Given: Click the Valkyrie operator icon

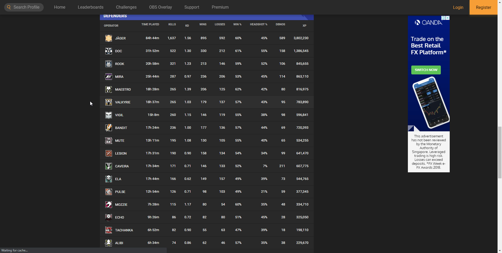Looking at the screenshot, I should click(x=109, y=102).
